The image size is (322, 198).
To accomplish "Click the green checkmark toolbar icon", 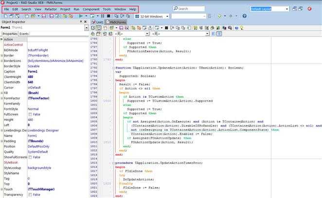I will pos(219,16).
